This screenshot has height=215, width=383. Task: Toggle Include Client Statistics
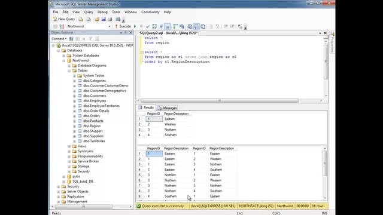tap(182, 26)
